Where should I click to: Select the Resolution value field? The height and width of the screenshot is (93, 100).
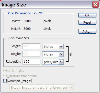click(x=31, y=62)
